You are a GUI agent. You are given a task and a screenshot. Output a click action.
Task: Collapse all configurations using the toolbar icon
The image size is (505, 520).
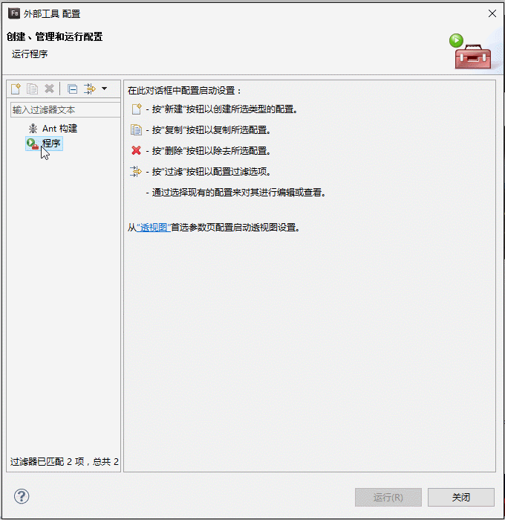click(x=72, y=89)
